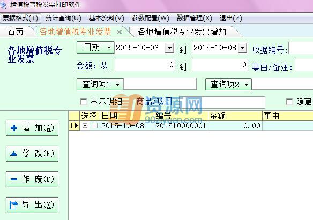Open the 统计查询(U) menu
The image size is (313, 220).
tap(63, 18)
